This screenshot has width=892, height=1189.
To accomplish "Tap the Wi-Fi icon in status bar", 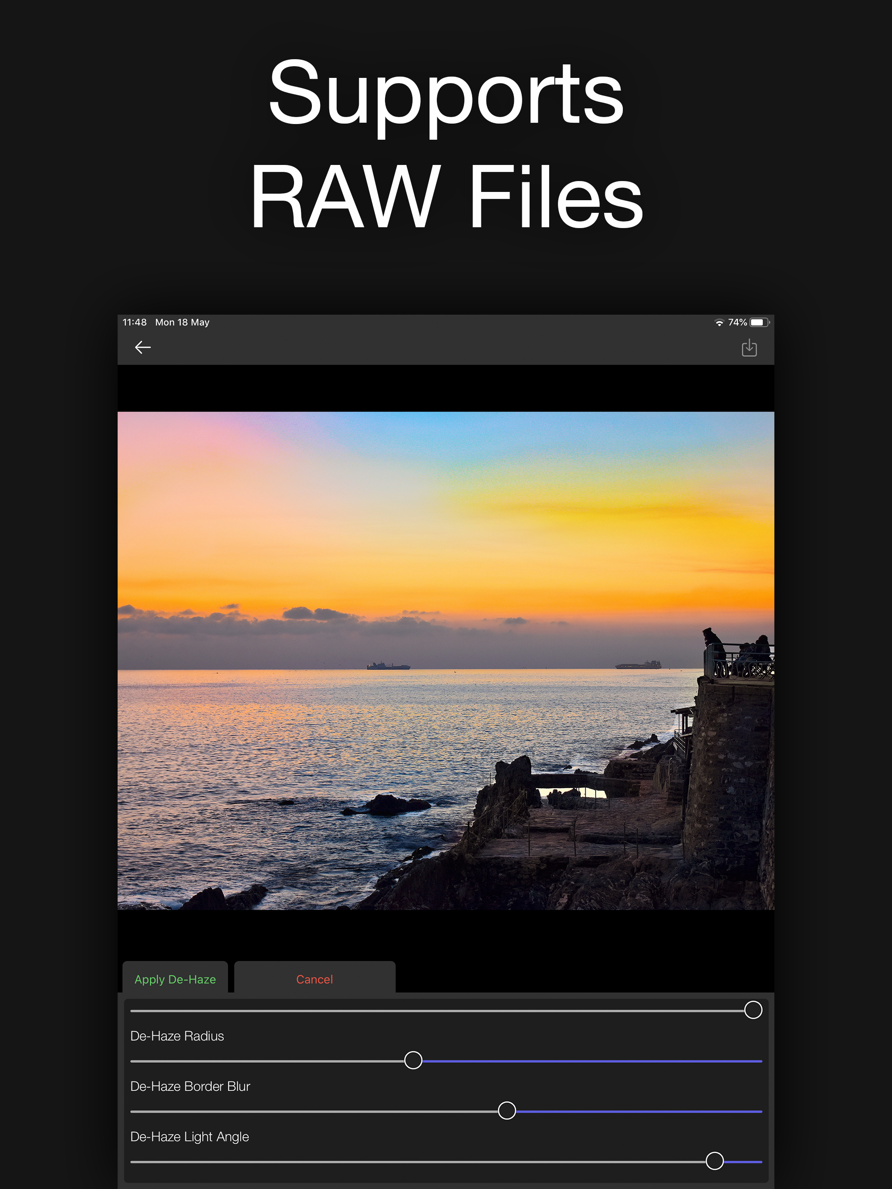I will tap(719, 322).
